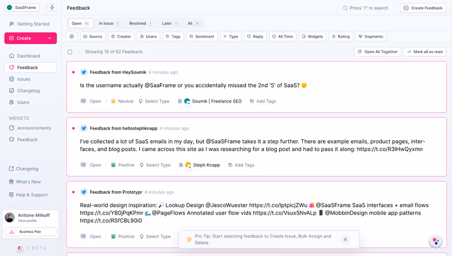Switch to the All tab

(x=194, y=23)
